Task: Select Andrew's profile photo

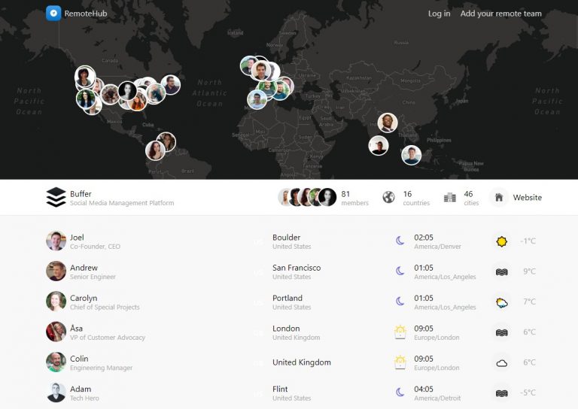Action: click(x=56, y=271)
